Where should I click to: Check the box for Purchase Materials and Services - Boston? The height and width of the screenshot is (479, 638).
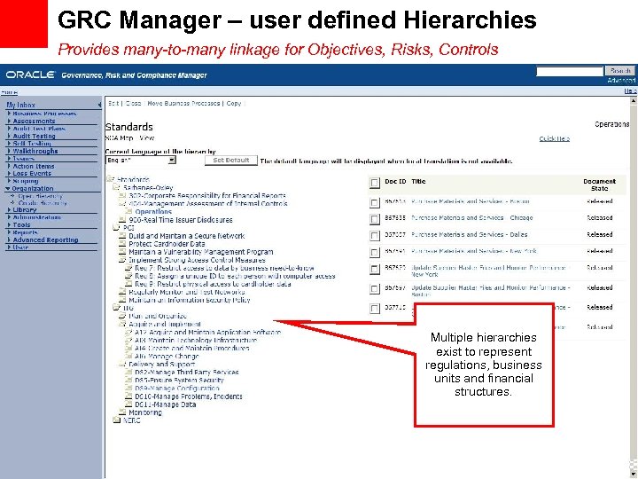coord(375,202)
